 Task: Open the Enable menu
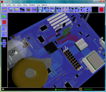8,5
